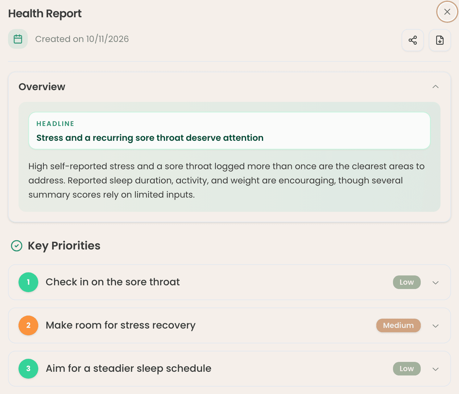Click the Low tag on sore throat

(x=407, y=282)
